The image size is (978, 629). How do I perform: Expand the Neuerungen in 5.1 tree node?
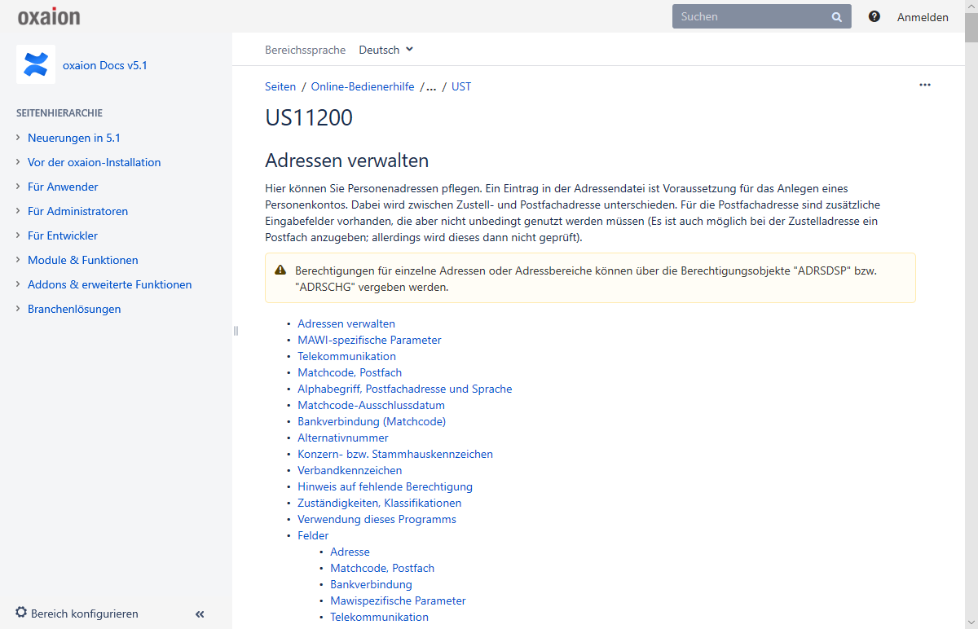18,138
